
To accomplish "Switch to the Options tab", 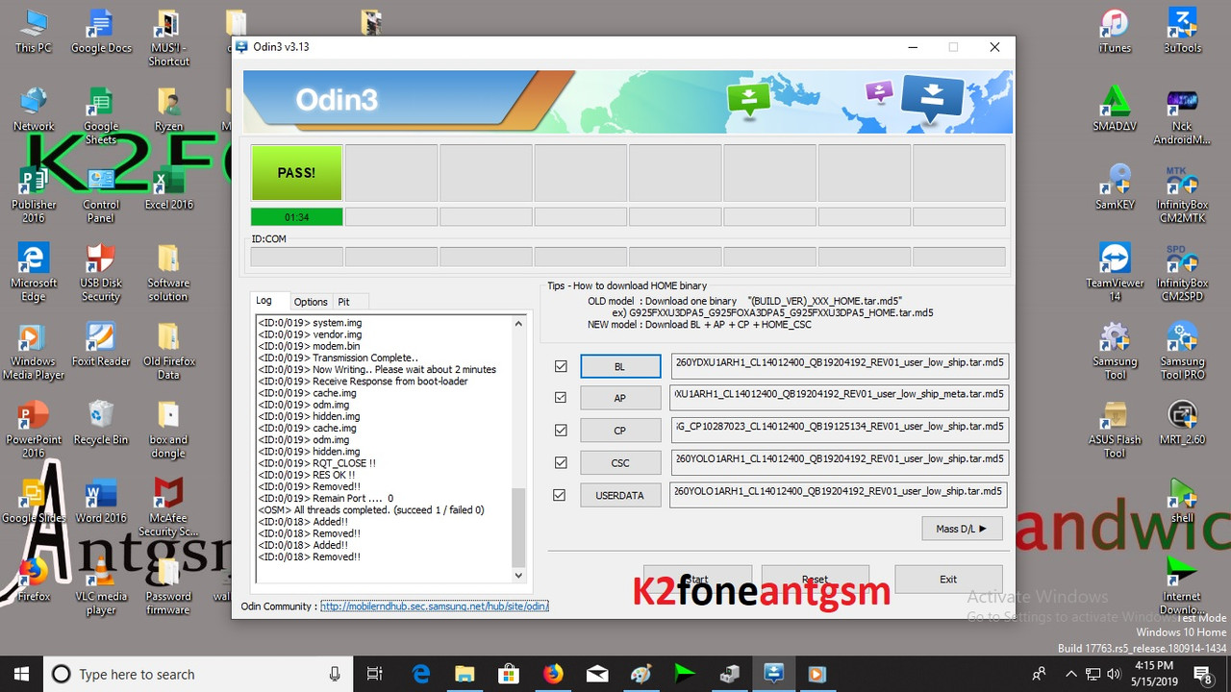I will pos(311,302).
